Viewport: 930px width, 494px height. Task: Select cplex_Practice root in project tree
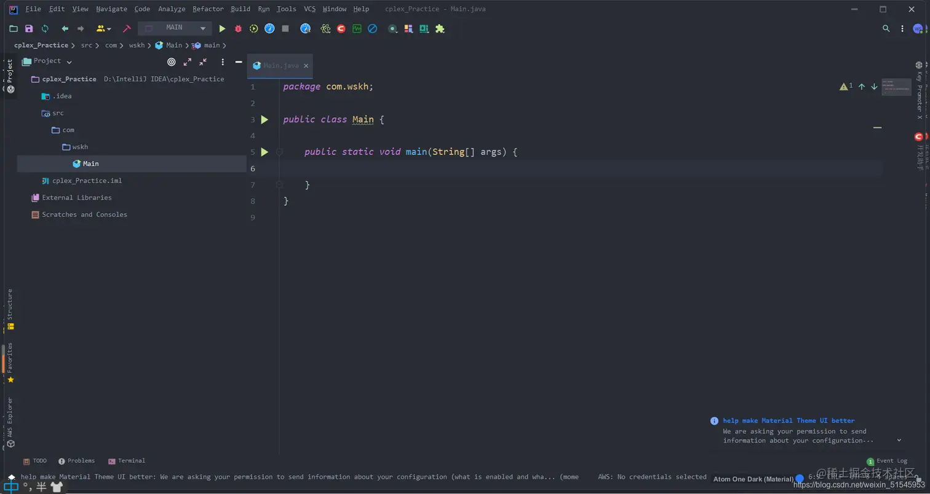coord(70,79)
